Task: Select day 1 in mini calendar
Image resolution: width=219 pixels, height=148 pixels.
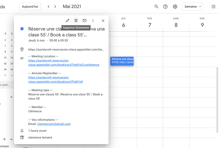Action: pos(5,46)
